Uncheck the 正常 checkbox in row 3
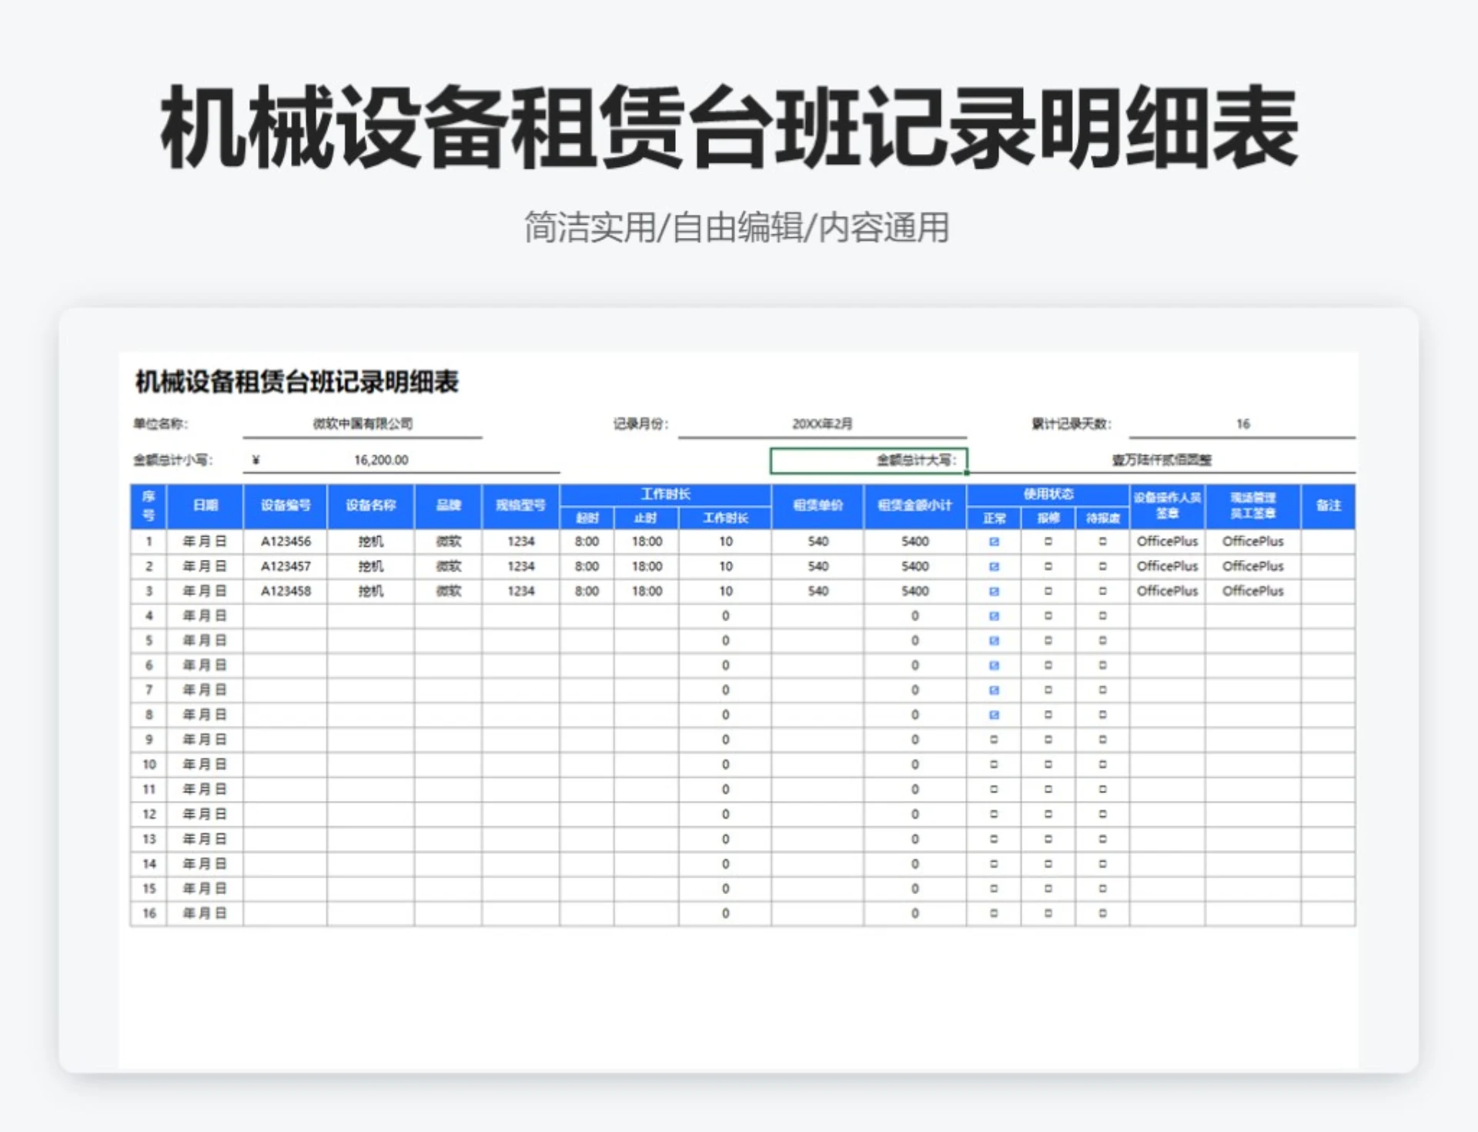The image size is (1478, 1132). [995, 591]
